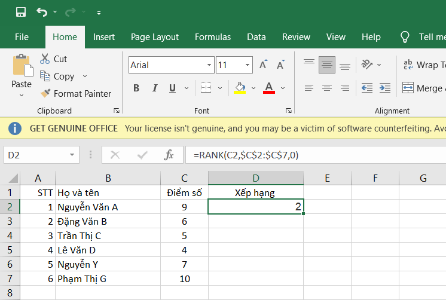Click the greyed Redo arrow icon

click(71, 12)
